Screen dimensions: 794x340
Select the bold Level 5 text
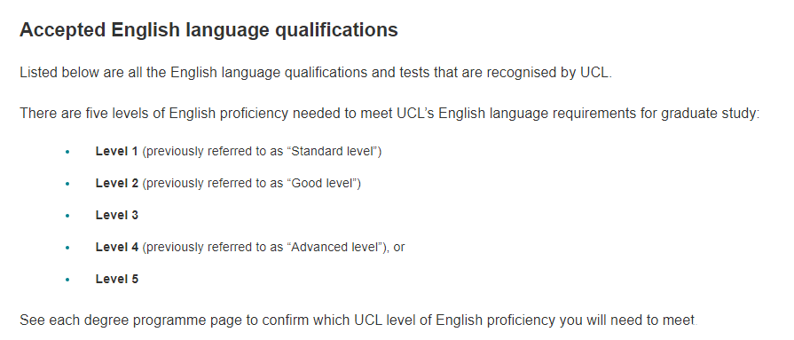point(116,279)
